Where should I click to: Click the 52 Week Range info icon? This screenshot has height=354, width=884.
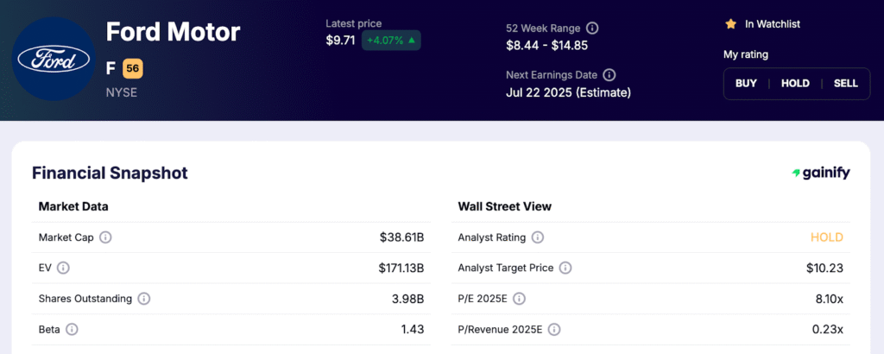[x=592, y=28]
